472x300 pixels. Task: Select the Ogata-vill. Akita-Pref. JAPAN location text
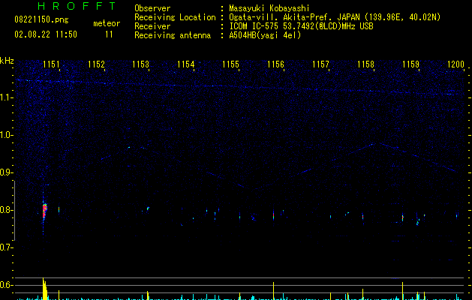[x=335, y=17]
